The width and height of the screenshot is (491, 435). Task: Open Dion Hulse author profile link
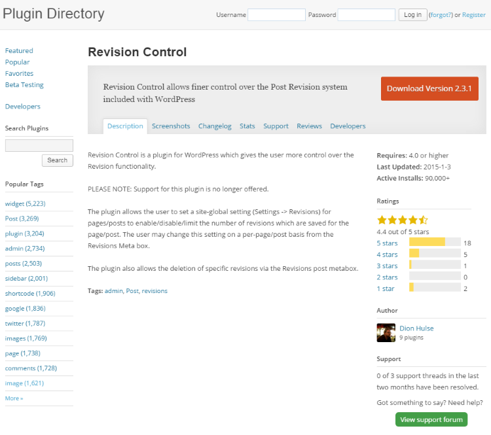pos(416,328)
